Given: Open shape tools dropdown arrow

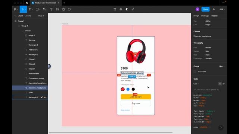Looking at the screenshot, I should pos(40,9).
